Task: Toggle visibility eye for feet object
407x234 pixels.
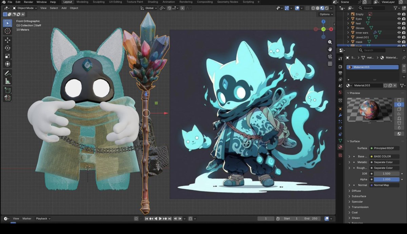Action: click(x=399, y=23)
